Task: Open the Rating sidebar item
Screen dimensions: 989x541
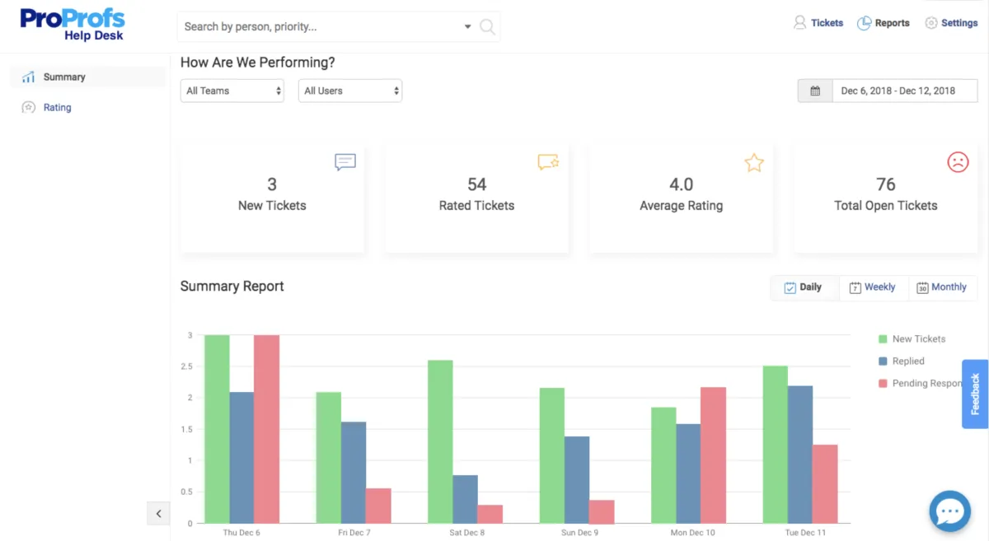Action: [57, 107]
